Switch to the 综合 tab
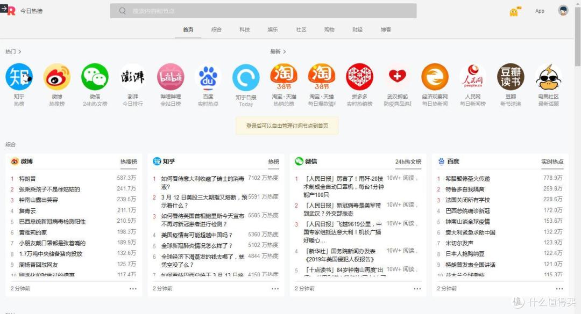 point(216,30)
